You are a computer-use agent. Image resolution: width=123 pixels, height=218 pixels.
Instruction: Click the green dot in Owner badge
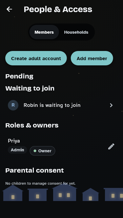click(35, 151)
